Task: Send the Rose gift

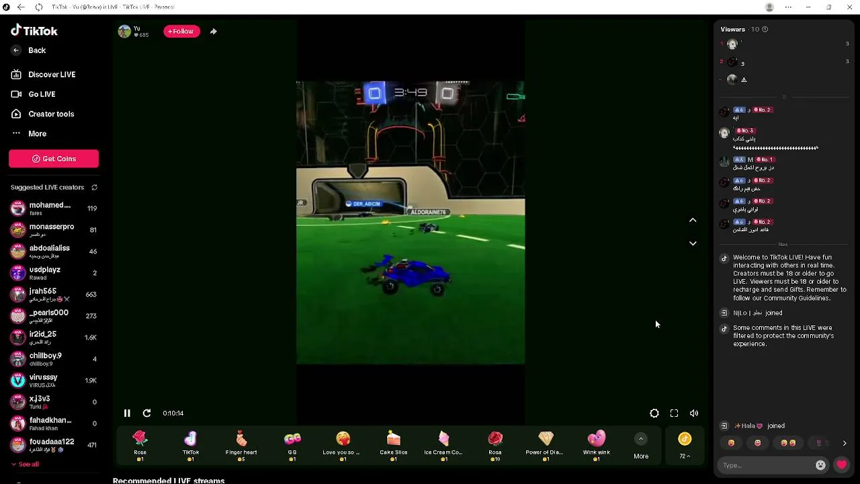Action: point(140,446)
